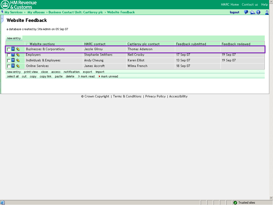273x205 pixels.
Task: Click the user profile person icon
Action: tap(267, 12)
